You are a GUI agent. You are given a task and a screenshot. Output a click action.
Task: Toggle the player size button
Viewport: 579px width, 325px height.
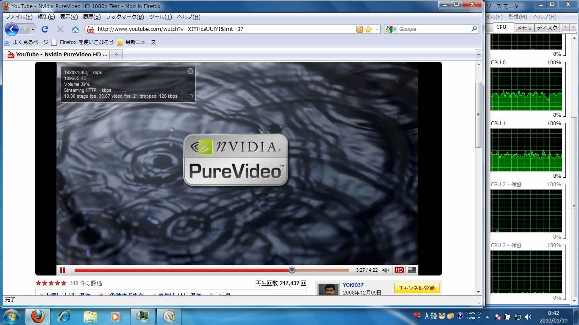(x=412, y=270)
